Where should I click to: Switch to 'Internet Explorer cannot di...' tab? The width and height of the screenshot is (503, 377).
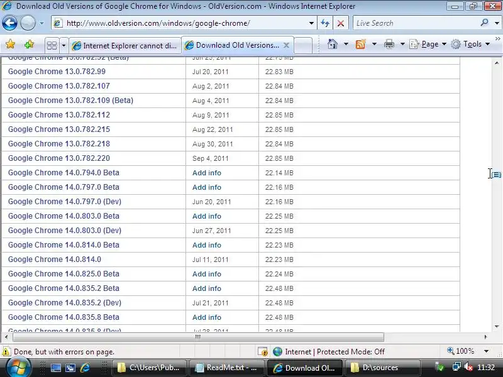[124, 45]
